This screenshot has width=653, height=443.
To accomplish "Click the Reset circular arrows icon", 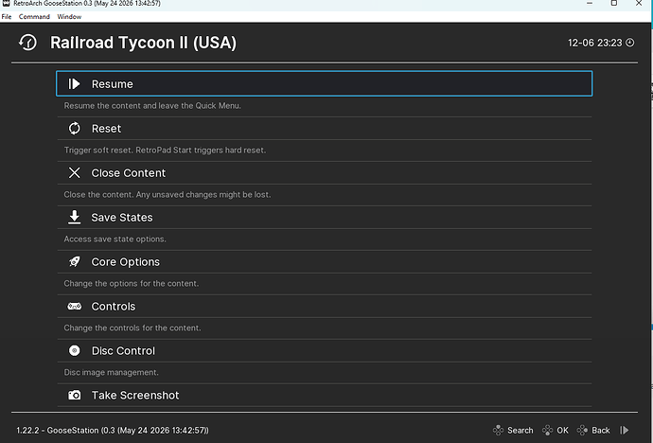I will click(x=74, y=128).
